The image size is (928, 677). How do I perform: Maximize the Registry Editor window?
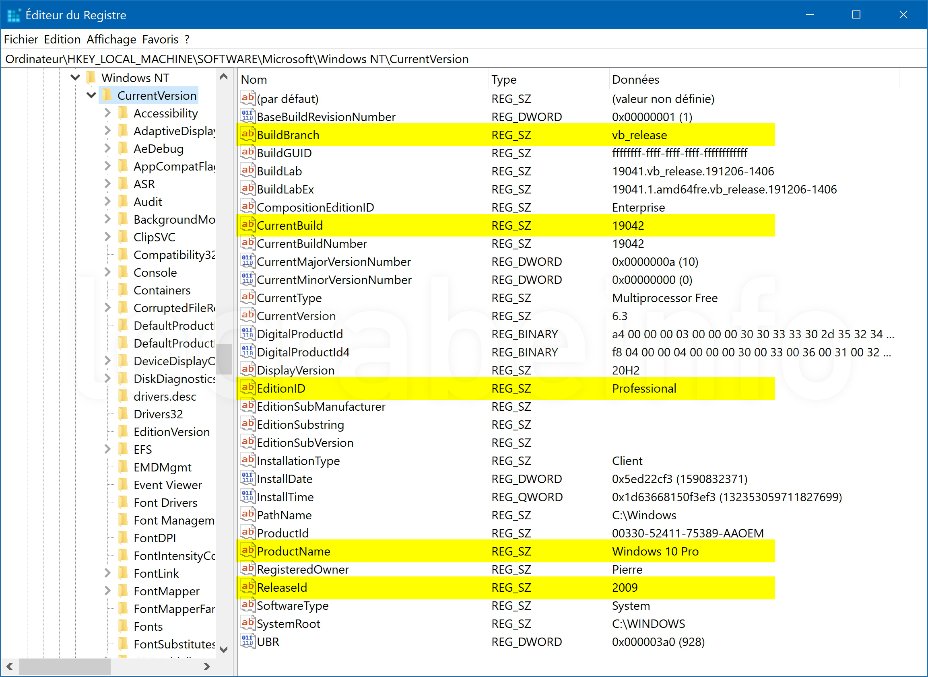coord(856,15)
